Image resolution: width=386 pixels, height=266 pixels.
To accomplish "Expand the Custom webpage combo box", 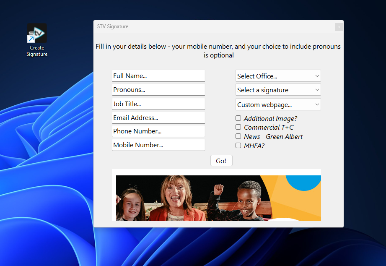I will click(x=278, y=104).
